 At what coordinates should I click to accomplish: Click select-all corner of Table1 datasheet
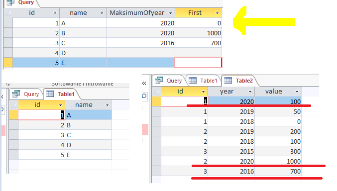point(14,105)
